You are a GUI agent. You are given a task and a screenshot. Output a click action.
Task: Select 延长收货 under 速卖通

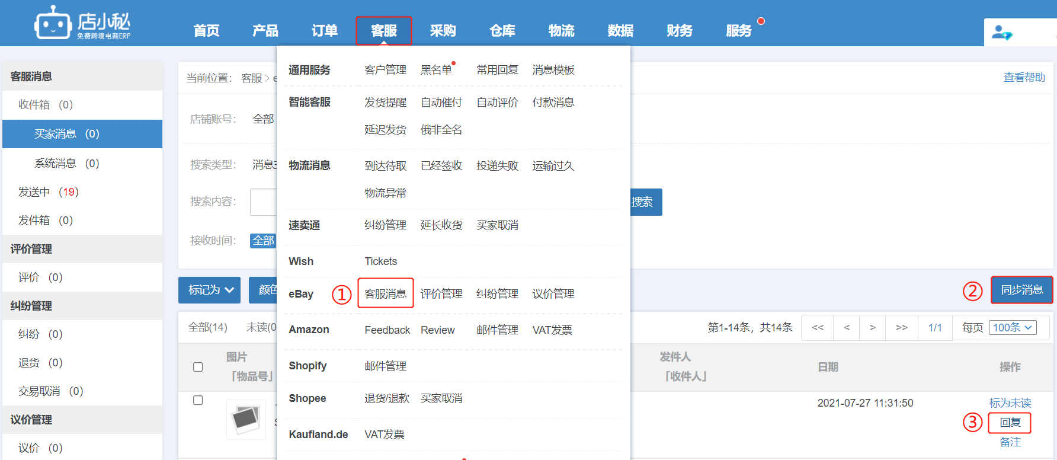pos(441,225)
